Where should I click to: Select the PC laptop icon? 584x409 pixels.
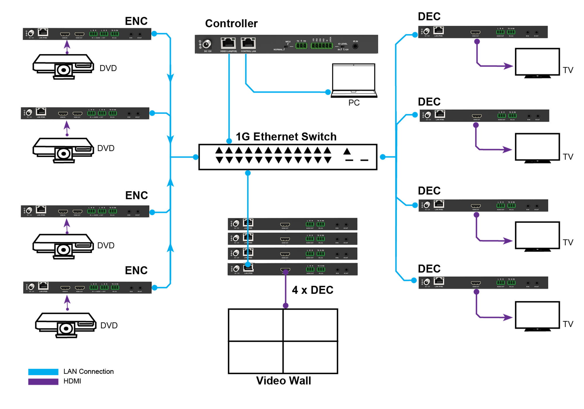tap(354, 81)
